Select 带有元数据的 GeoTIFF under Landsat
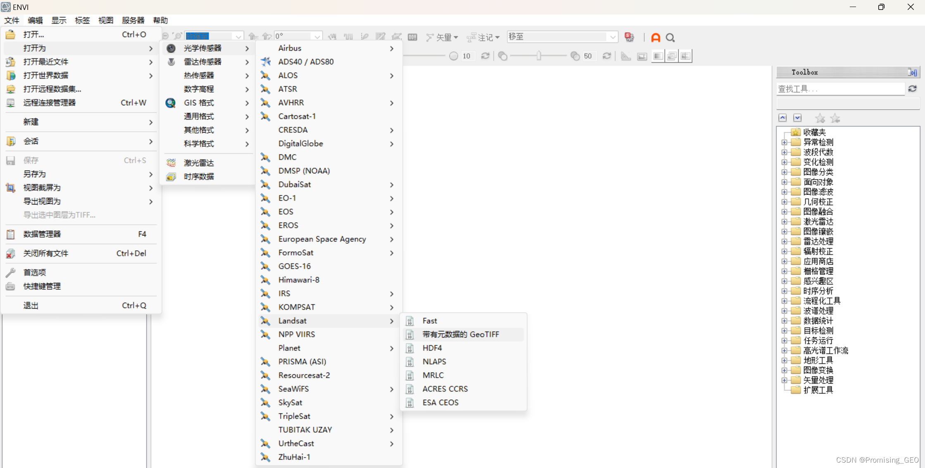The height and width of the screenshot is (468, 925). 461,334
